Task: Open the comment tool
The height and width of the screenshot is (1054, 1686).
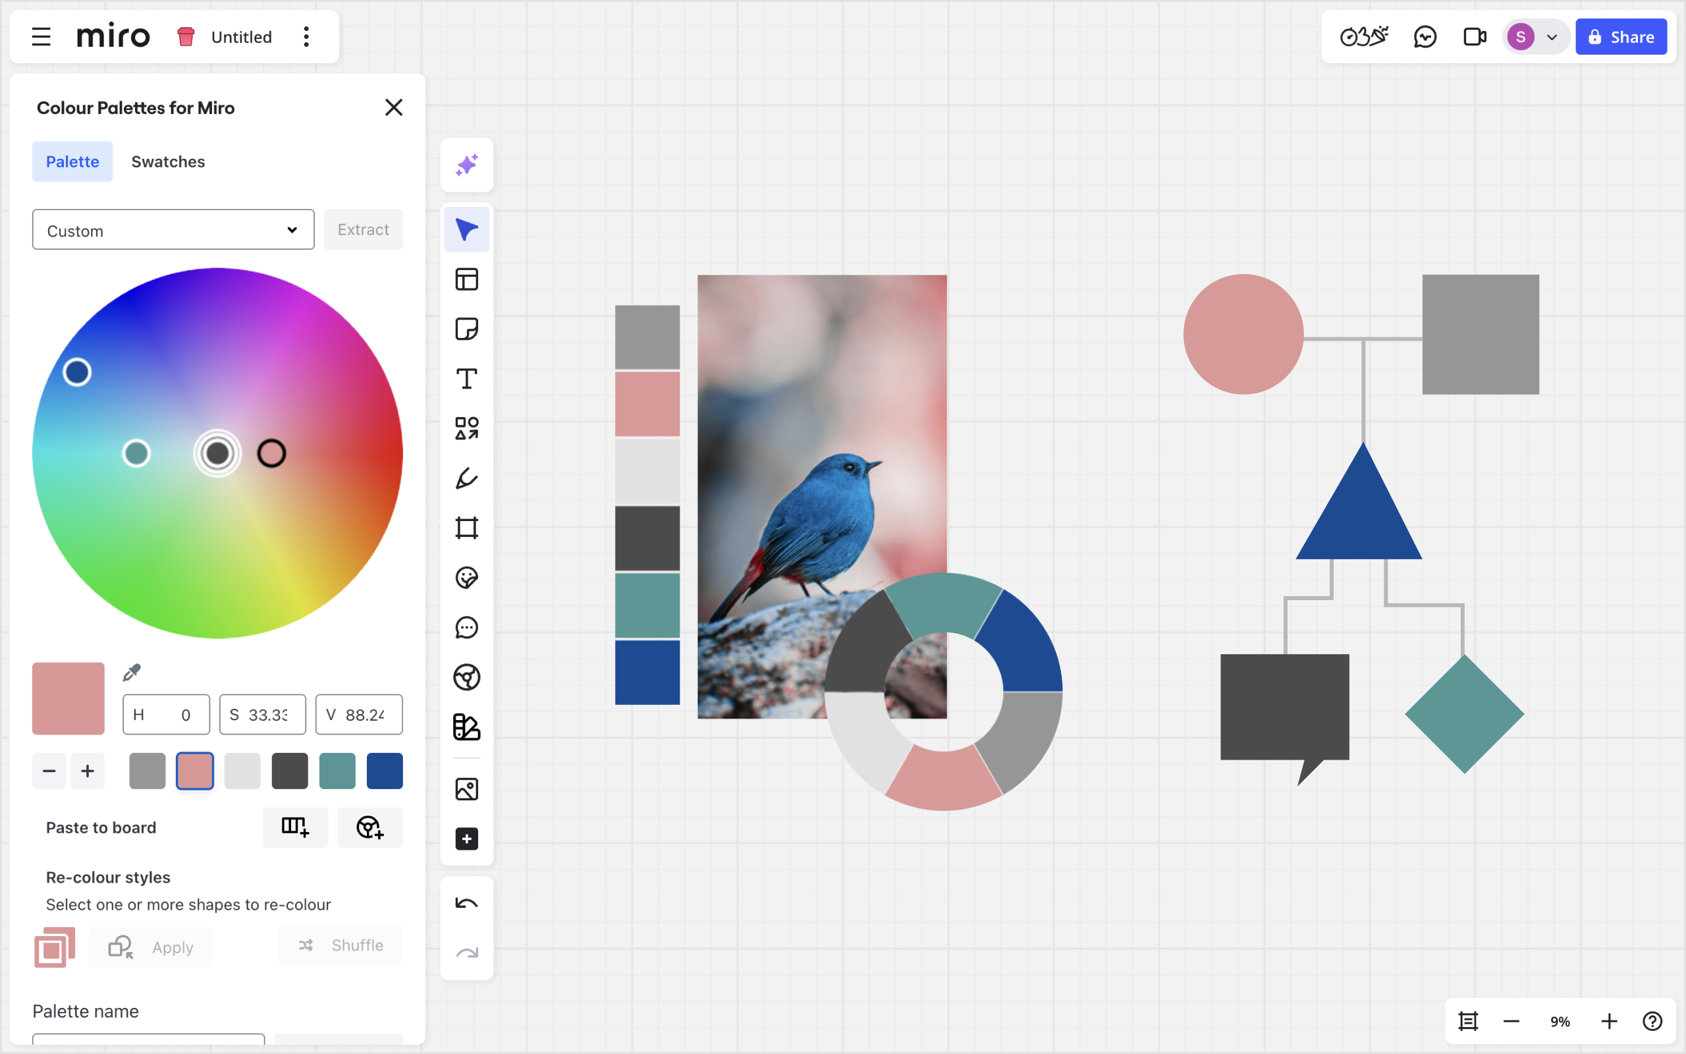Action: click(466, 627)
